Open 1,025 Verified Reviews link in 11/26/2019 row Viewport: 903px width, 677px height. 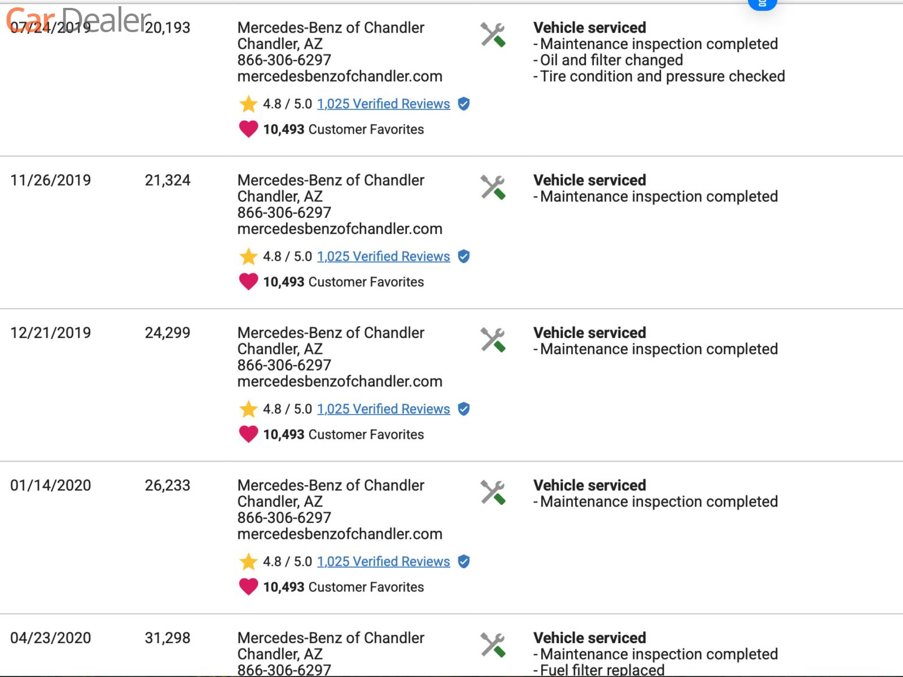pos(383,257)
